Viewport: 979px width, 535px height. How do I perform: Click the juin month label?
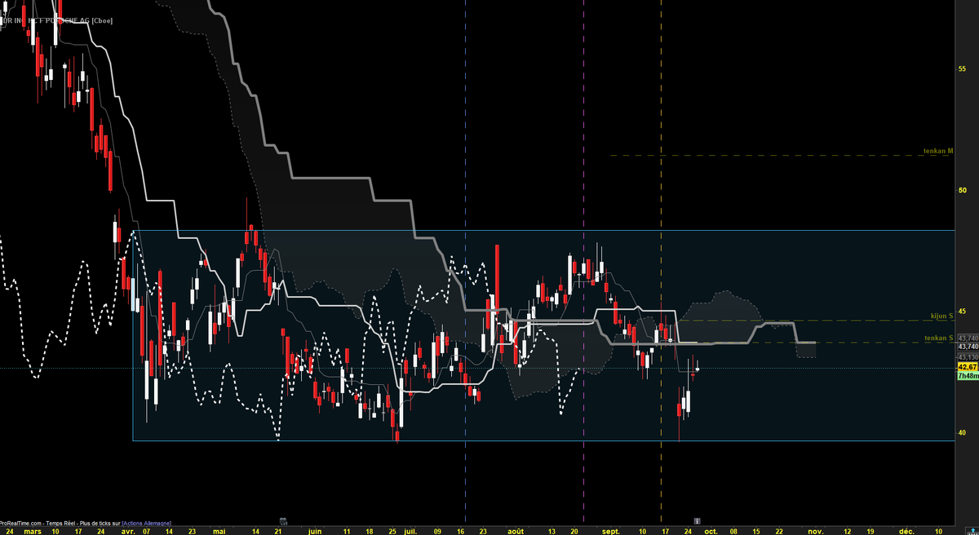[x=315, y=531]
